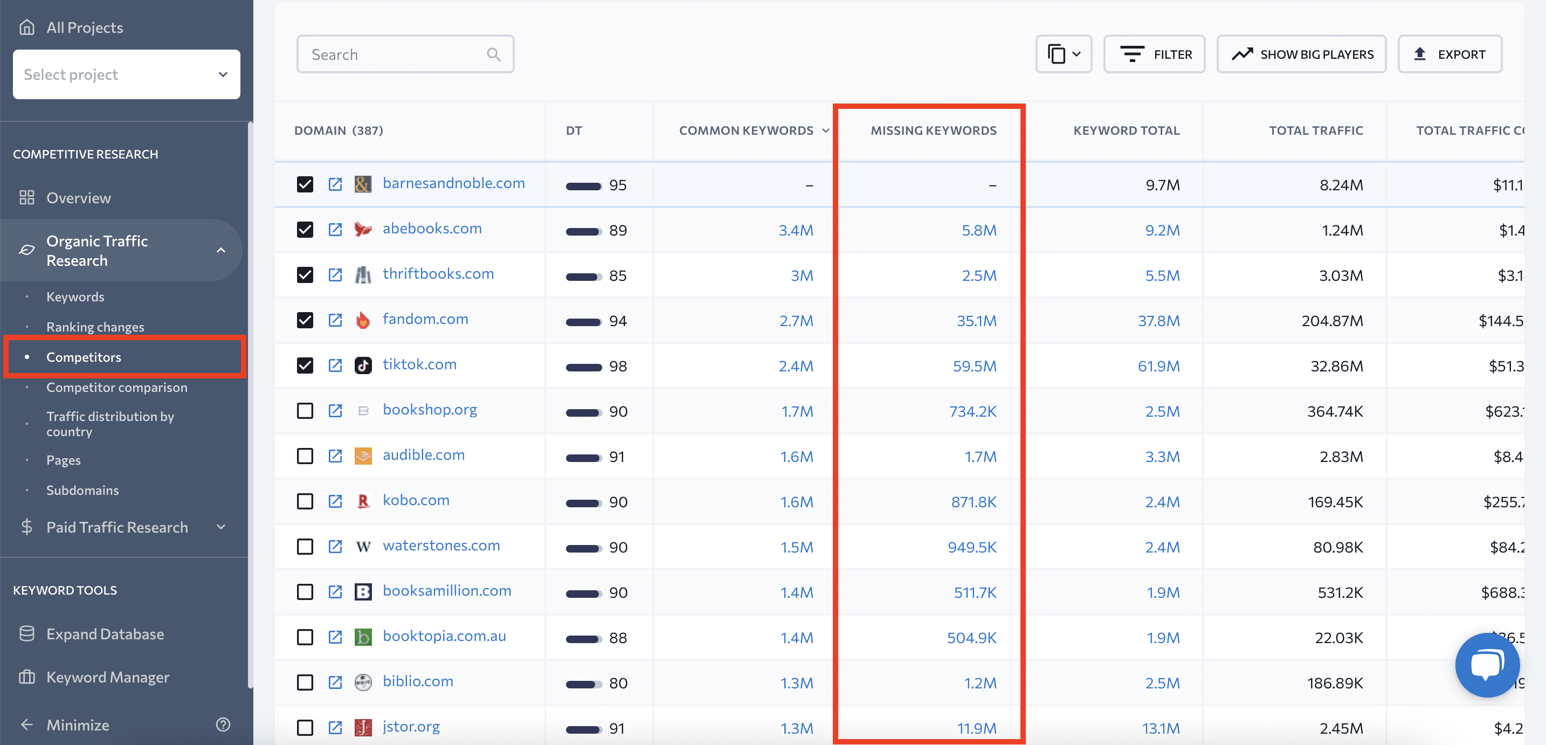This screenshot has width=1546, height=745.
Task: Click the help question mark icon
Action: click(223, 725)
